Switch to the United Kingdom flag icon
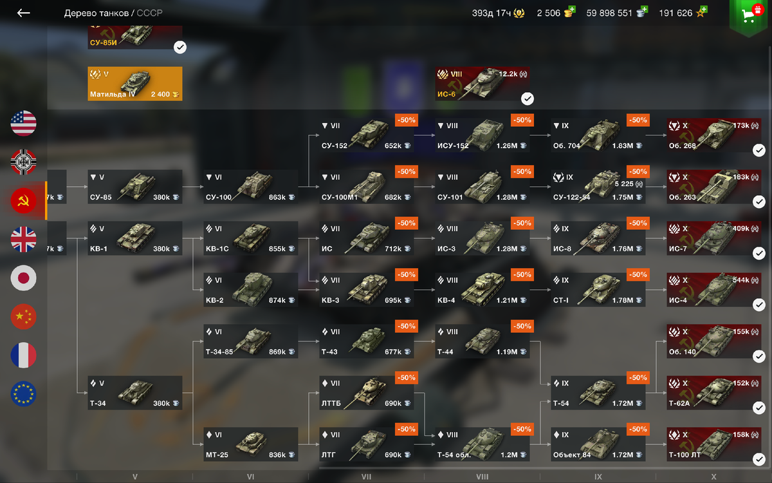Screen dimensions: 772x483 point(24,240)
